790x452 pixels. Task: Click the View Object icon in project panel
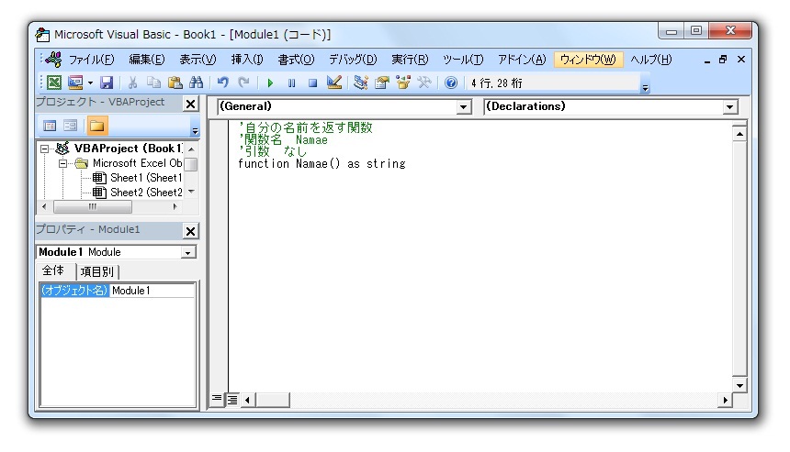pos(70,126)
